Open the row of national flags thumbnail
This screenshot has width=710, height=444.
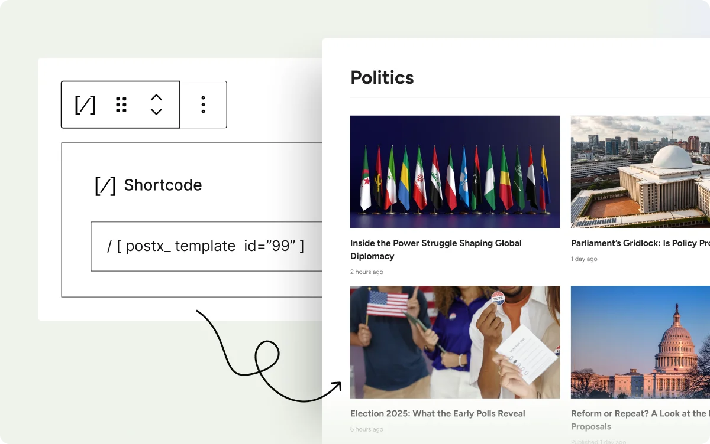click(x=454, y=171)
